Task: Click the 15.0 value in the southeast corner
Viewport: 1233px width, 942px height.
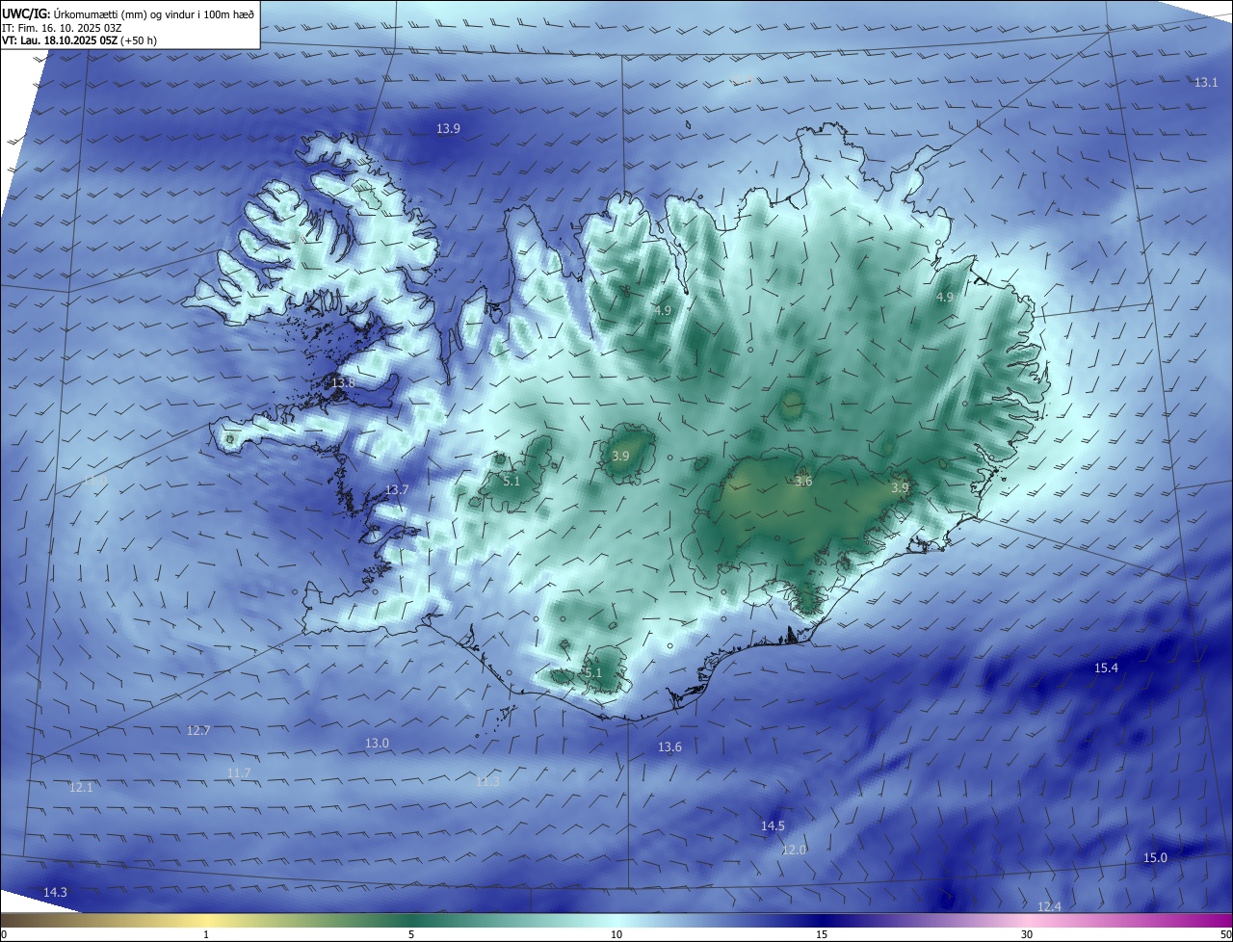Action: click(x=1155, y=858)
